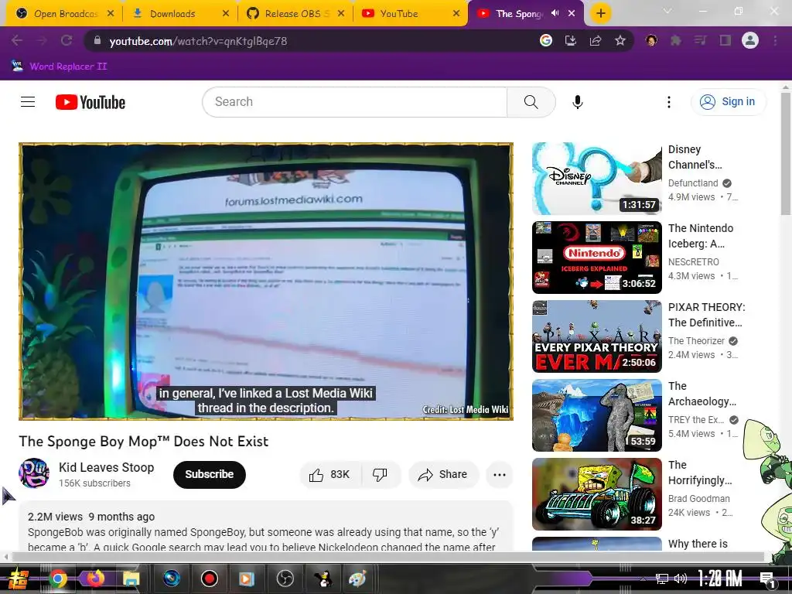
Task: Open the YouTube hamburger guide menu
Action: click(x=28, y=102)
